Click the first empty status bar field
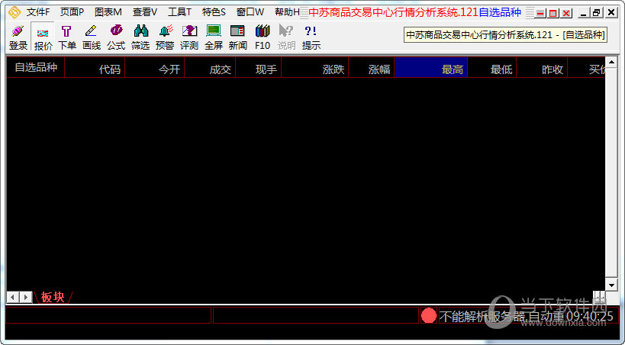The height and width of the screenshot is (345, 625). click(x=108, y=315)
